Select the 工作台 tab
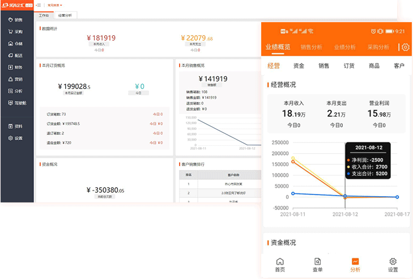This screenshot has height=279, width=413. point(44,15)
